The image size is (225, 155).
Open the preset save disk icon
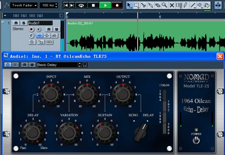point(85,65)
